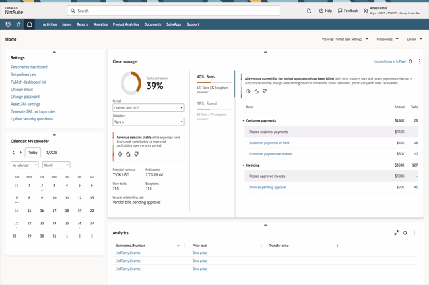429x285 pixels.
Task: Open the Period dropdown showing Nov 2025
Action: (x=148, y=107)
